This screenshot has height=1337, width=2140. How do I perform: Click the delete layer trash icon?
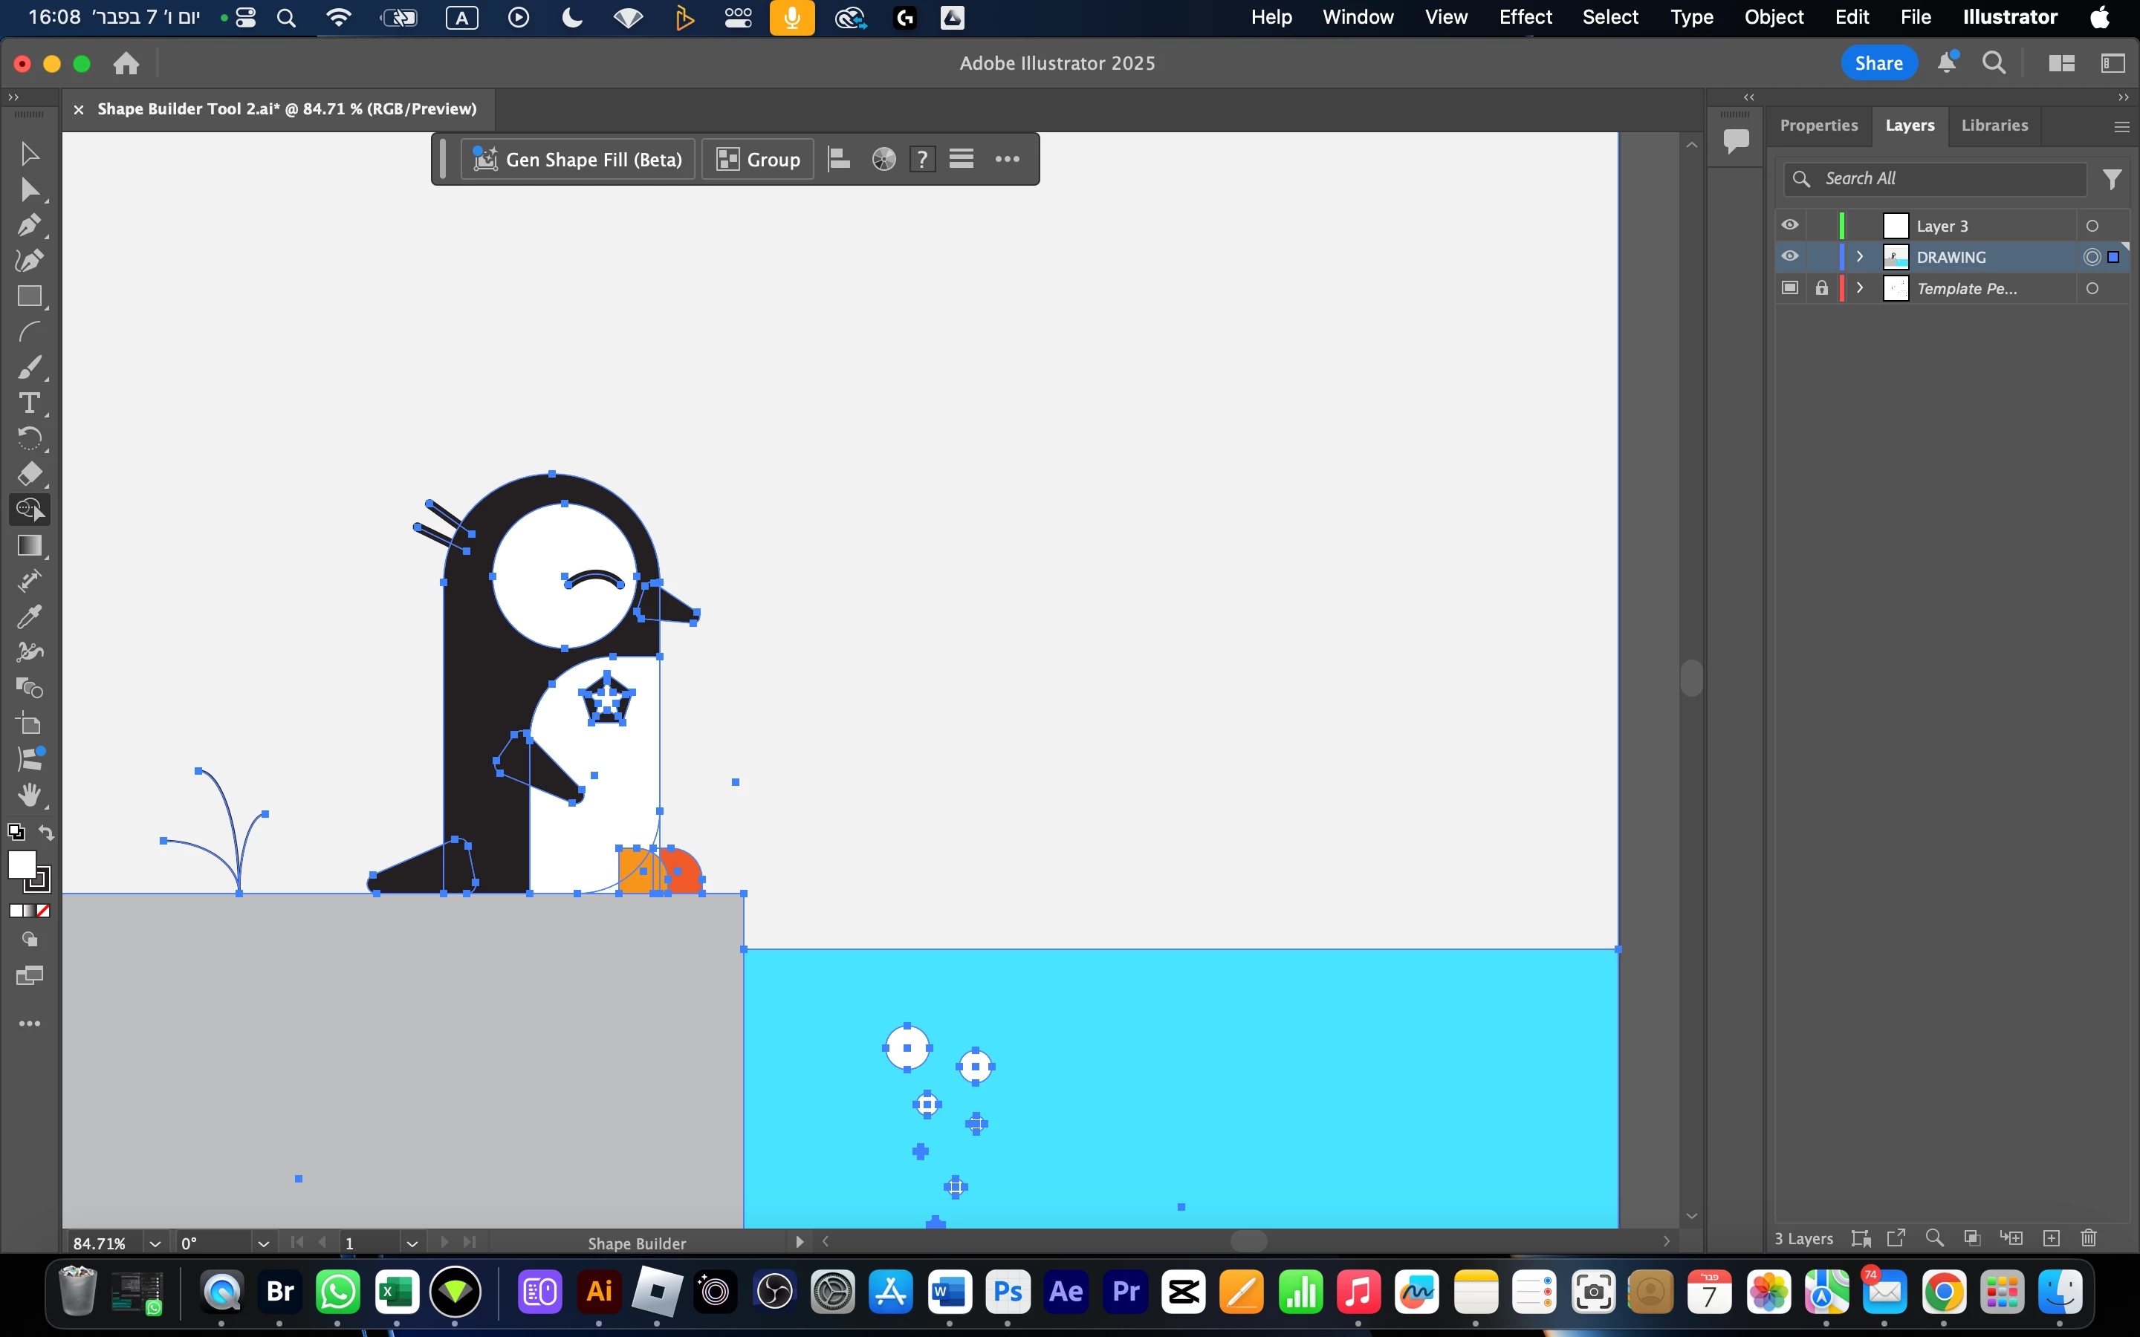2089,1238
